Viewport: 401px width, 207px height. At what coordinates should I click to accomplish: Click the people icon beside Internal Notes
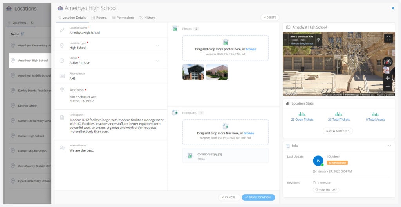pyautogui.click(x=62, y=148)
